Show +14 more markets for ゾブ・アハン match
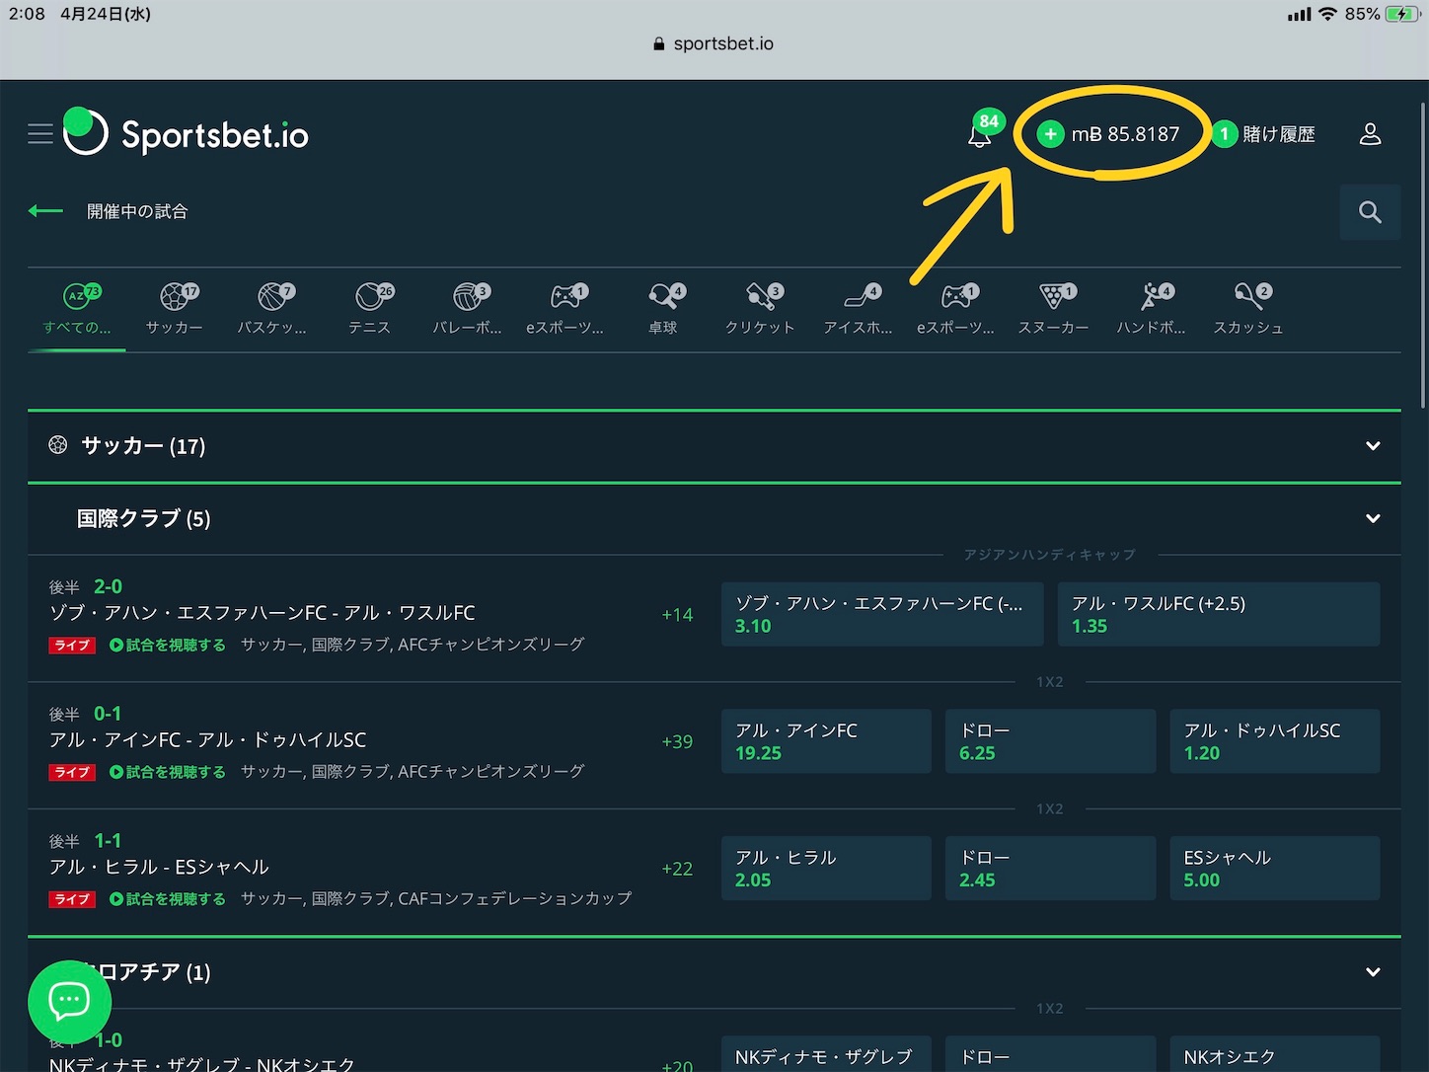 pos(677,615)
